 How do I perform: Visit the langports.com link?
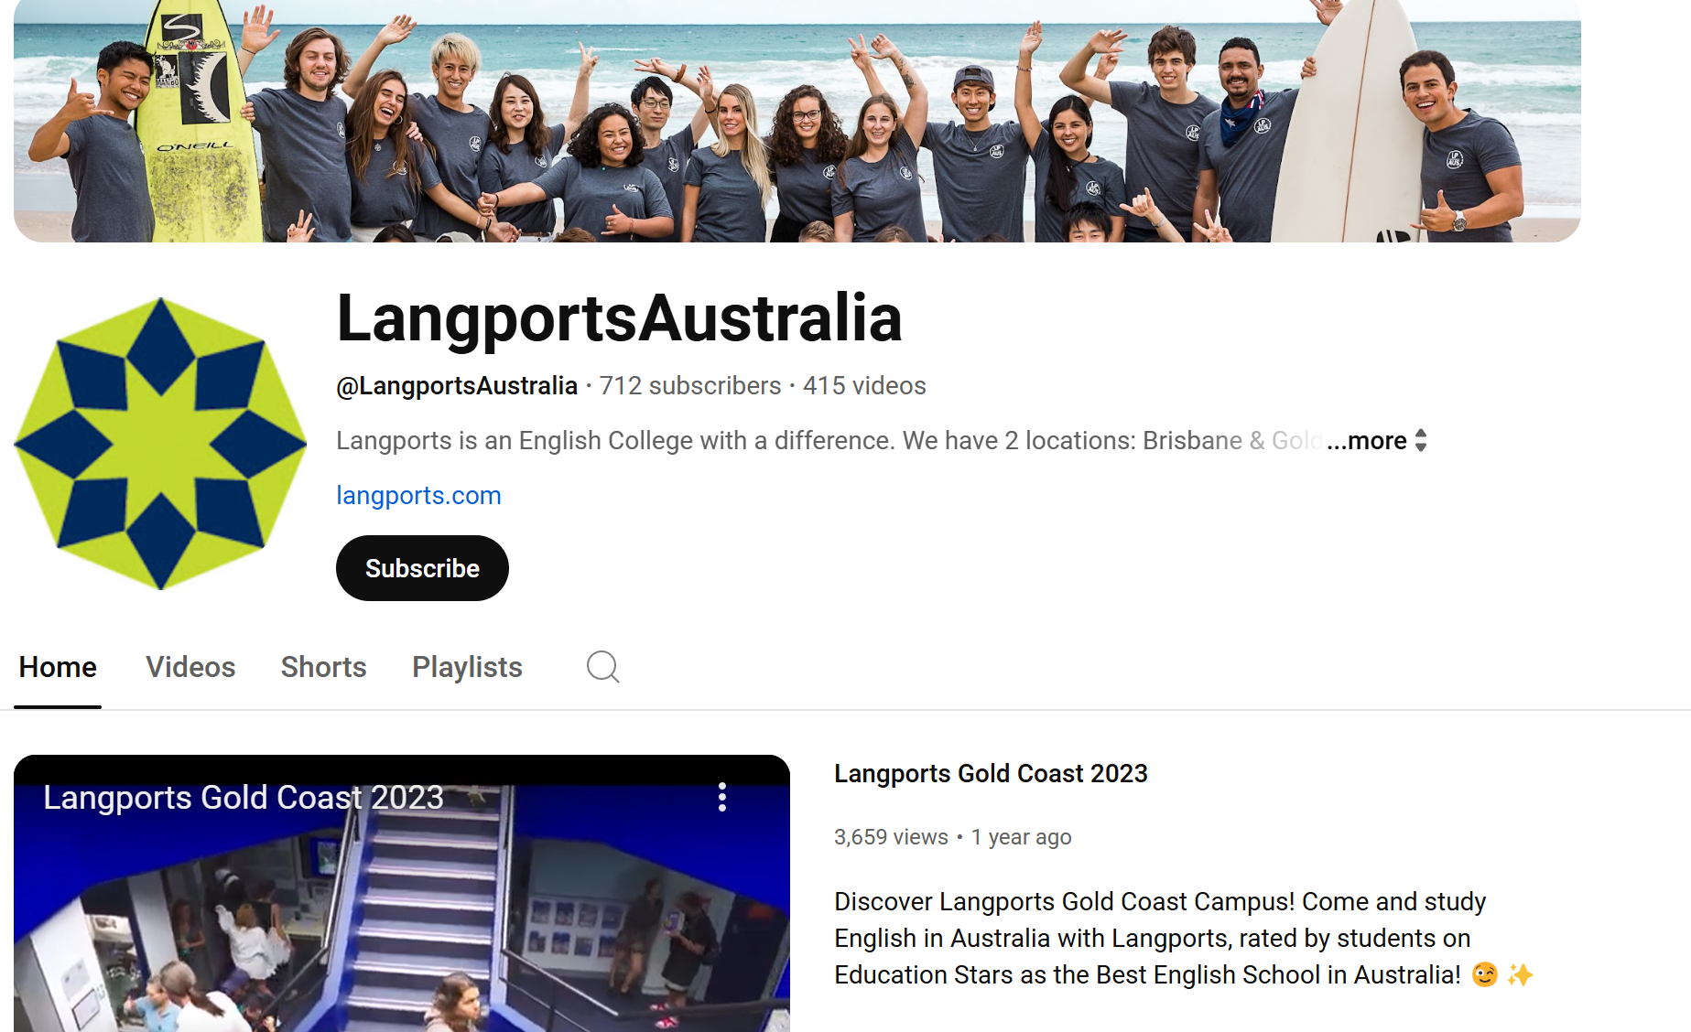pos(418,496)
